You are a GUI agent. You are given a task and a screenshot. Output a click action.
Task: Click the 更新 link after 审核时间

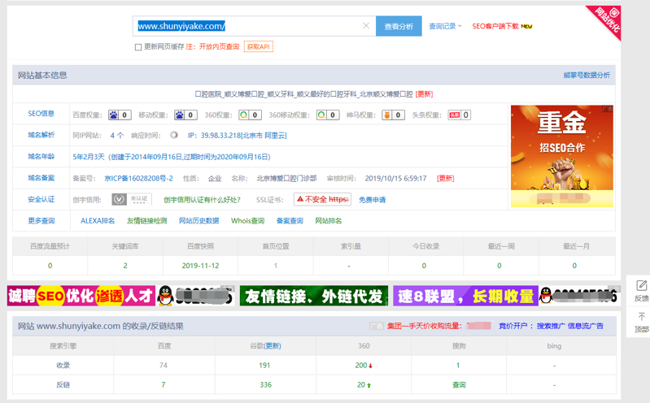click(446, 179)
